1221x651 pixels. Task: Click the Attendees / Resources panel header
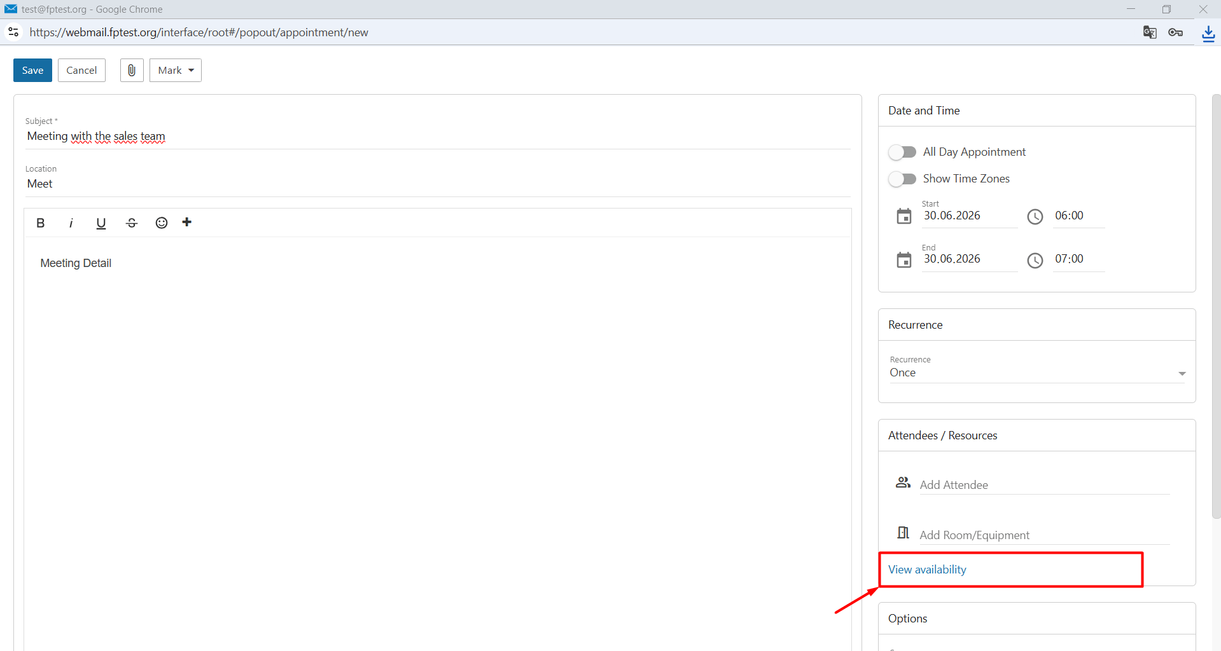[x=1036, y=435]
